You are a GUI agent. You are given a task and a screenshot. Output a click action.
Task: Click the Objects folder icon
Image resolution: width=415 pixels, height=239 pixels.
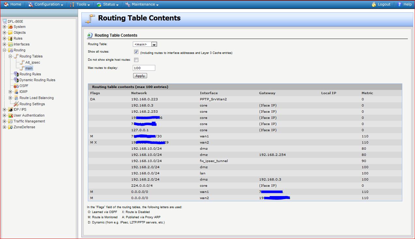10,32
